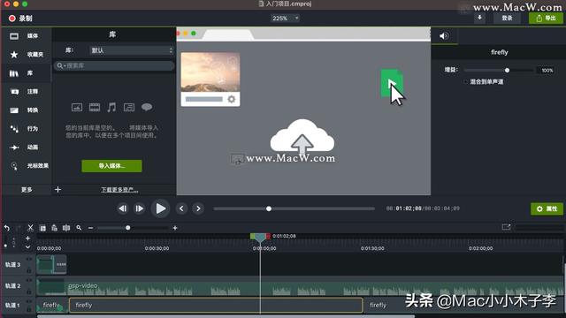Click the split clip icon
The width and height of the screenshot is (566, 318).
pyautogui.click(x=66, y=228)
